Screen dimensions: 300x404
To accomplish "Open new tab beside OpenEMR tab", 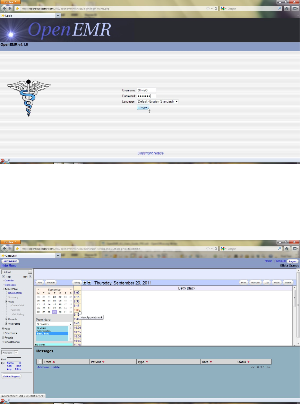I will (x=58, y=256).
